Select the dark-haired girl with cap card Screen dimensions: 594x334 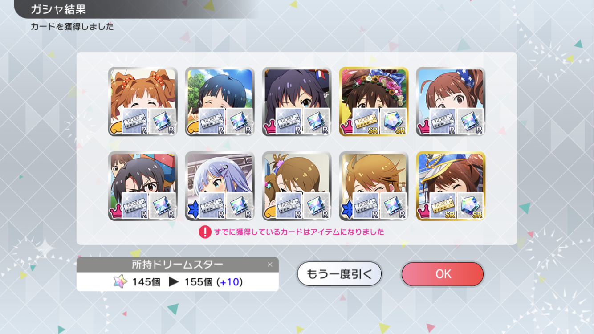(x=297, y=102)
